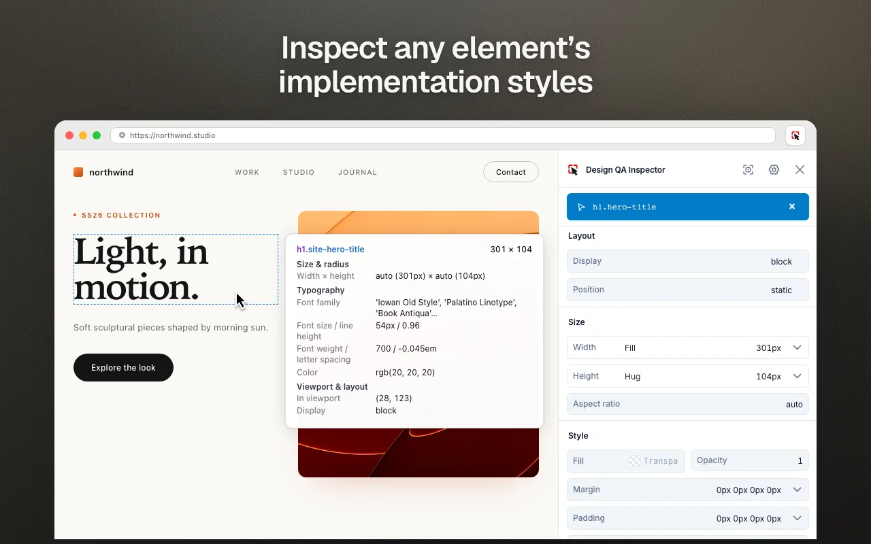Viewport: 871px width, 544px height.
Task: Expand the Height dropdown chevron
Action: pyautogui.click(x=797, y=376)
